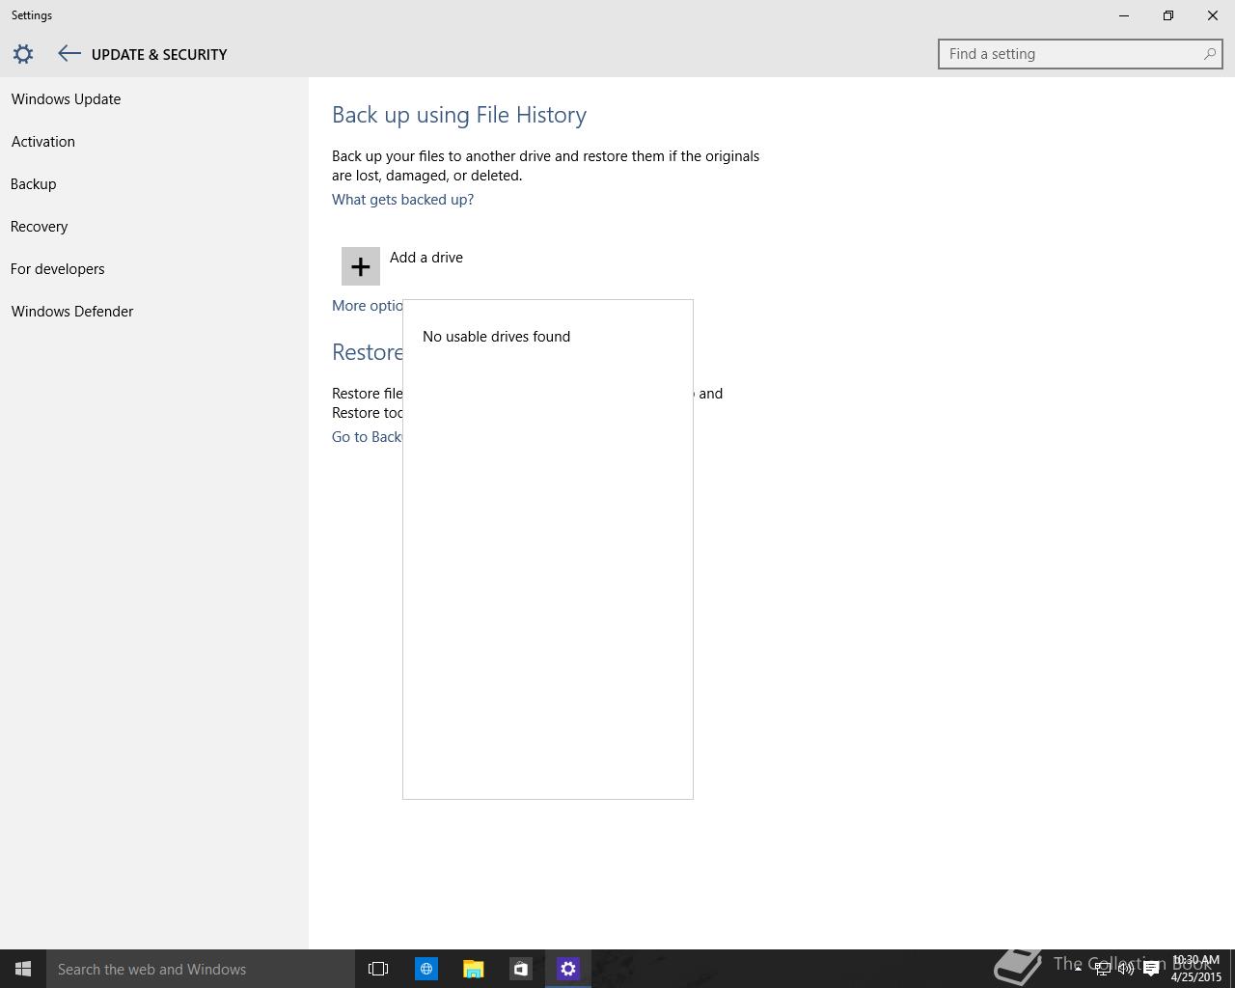
Task: Click Search the web and Windows box
Action: pos(201,969)
